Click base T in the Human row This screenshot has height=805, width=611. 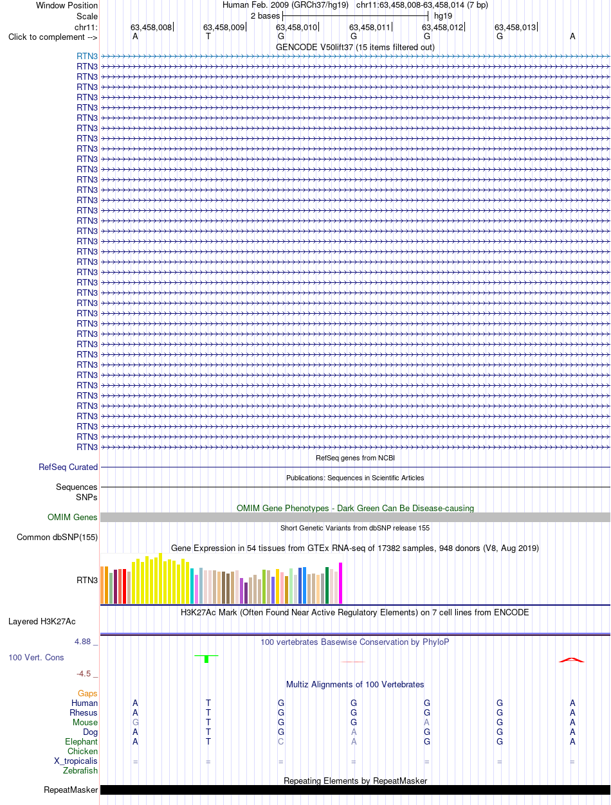point(208,703)
